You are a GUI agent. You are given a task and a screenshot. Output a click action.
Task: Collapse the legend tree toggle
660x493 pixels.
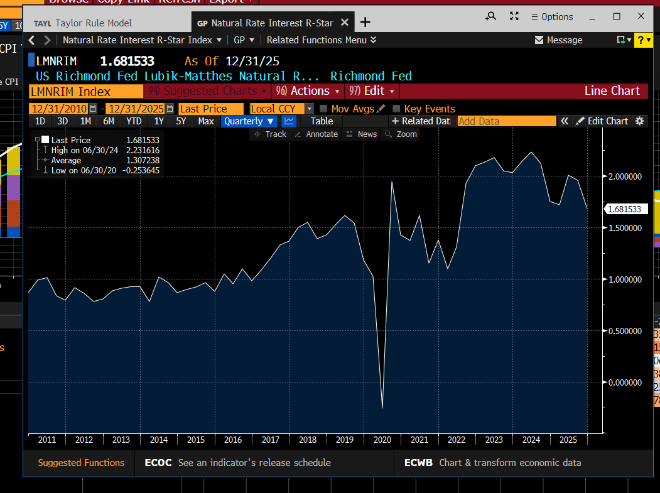click(37, 139)
